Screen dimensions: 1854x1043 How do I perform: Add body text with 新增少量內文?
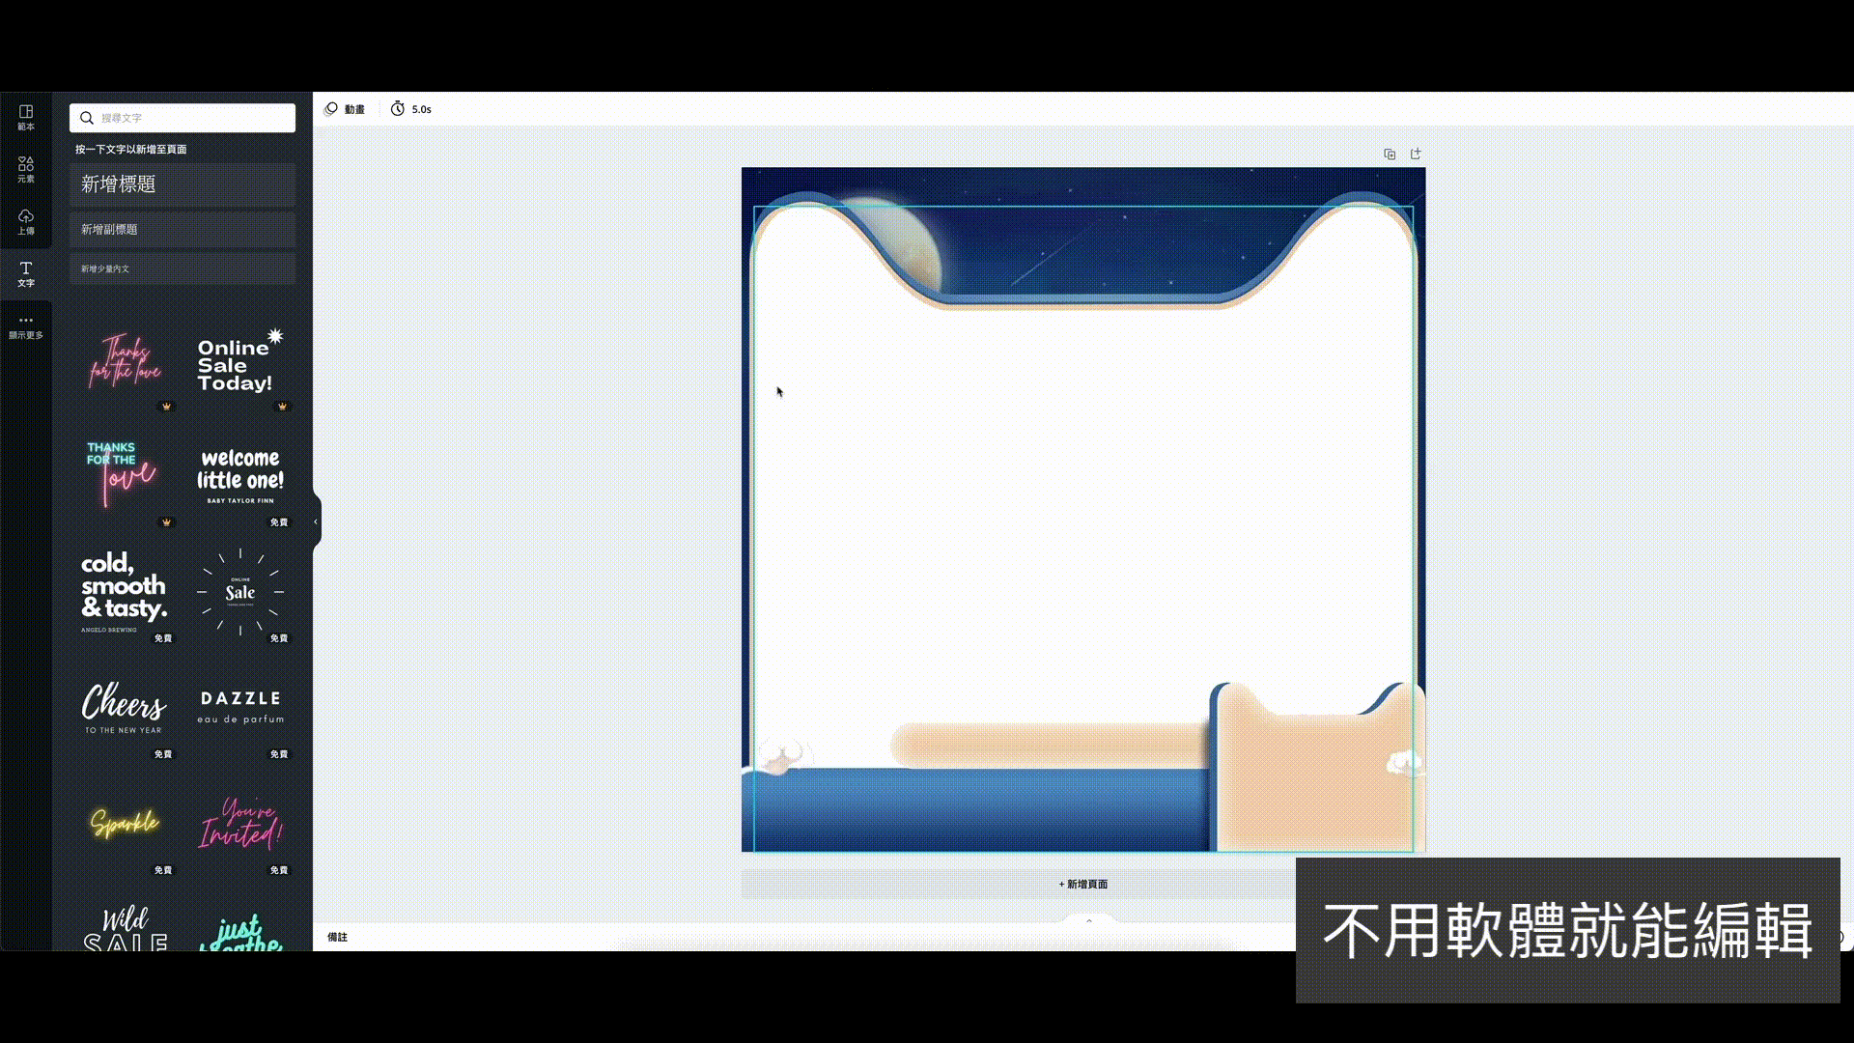[x=183, y=268]
